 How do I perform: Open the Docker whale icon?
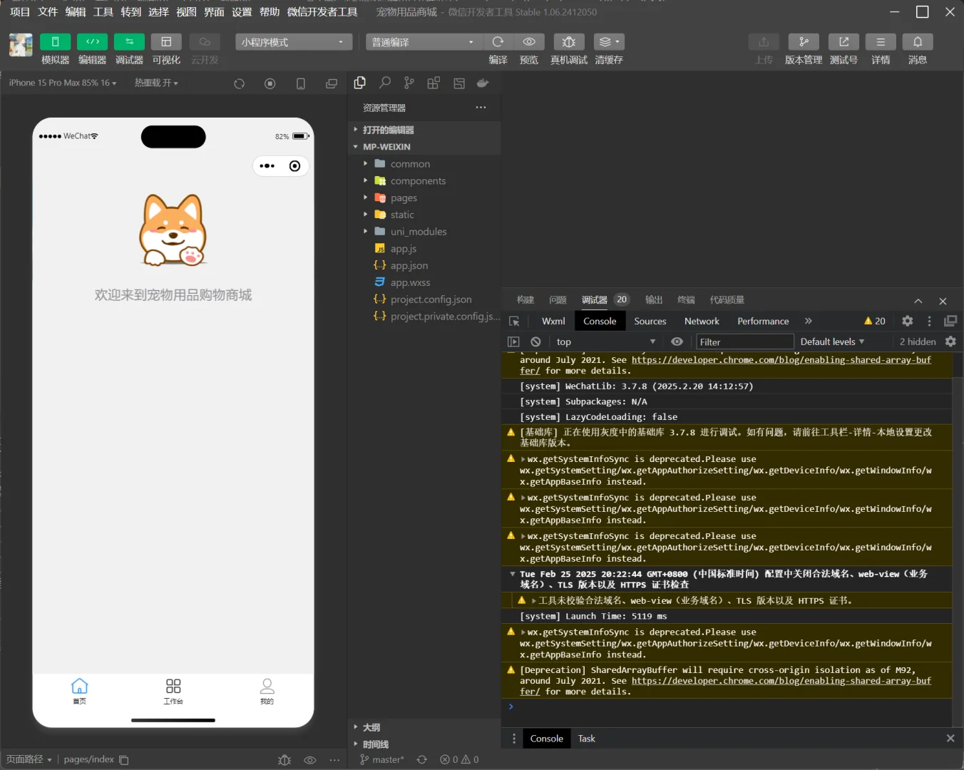click(483, 83)
